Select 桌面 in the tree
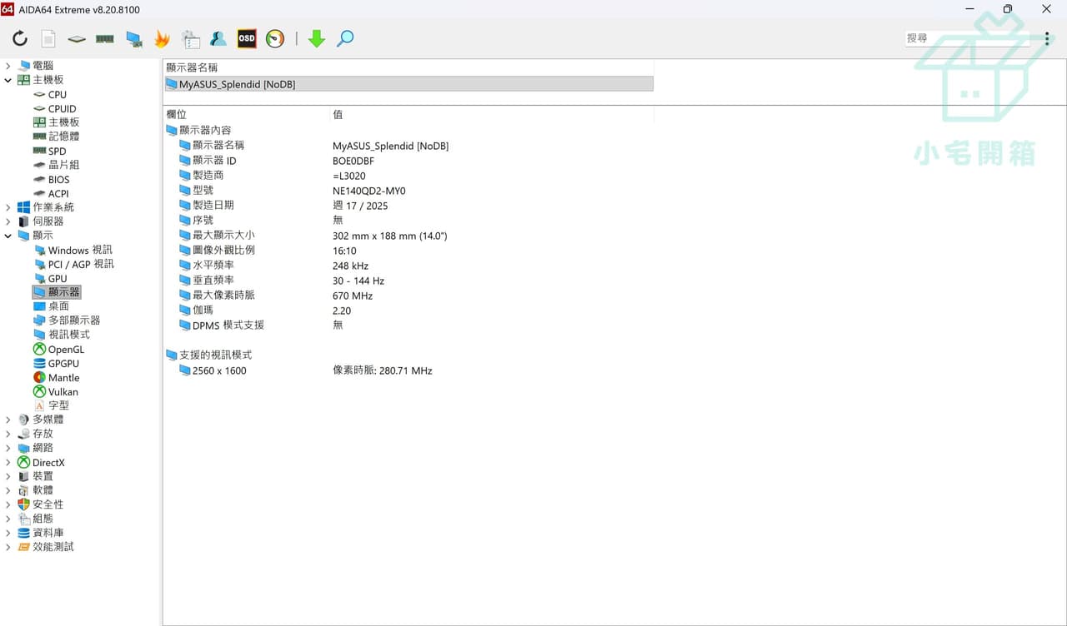 point(58,306)
